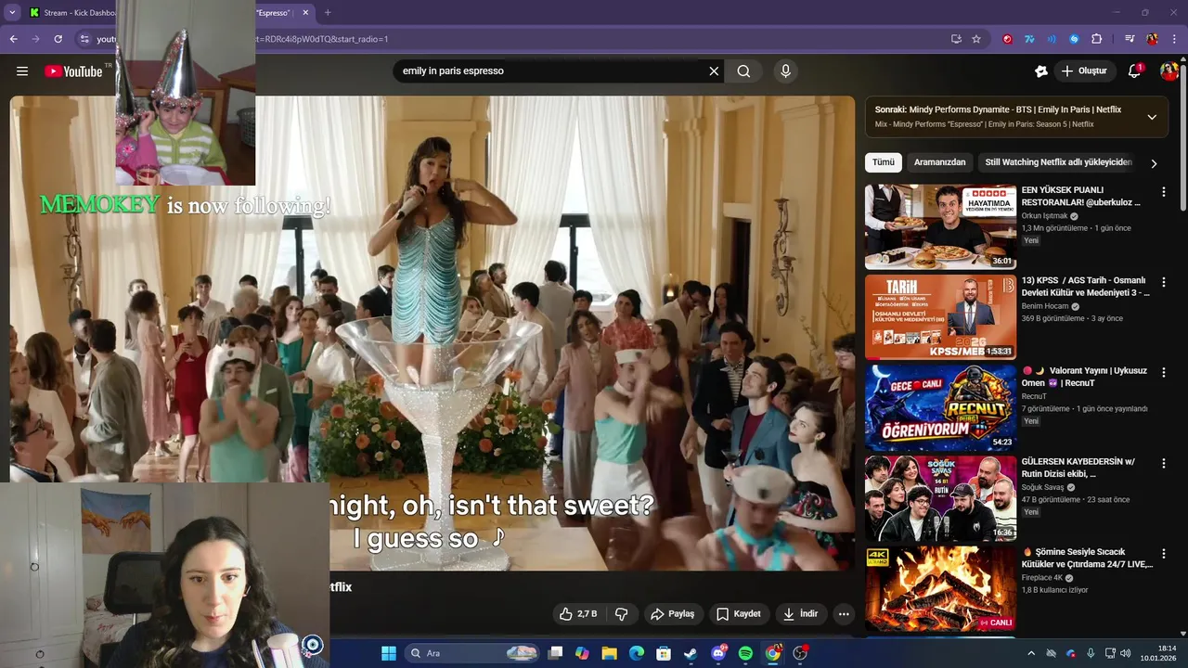Bookmark this page with the star

(976, 39)
